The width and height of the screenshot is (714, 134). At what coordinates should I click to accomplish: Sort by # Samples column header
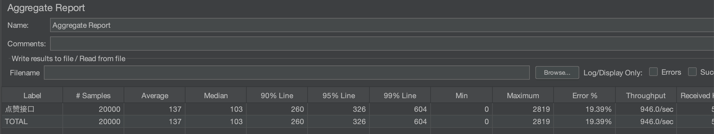93,96
